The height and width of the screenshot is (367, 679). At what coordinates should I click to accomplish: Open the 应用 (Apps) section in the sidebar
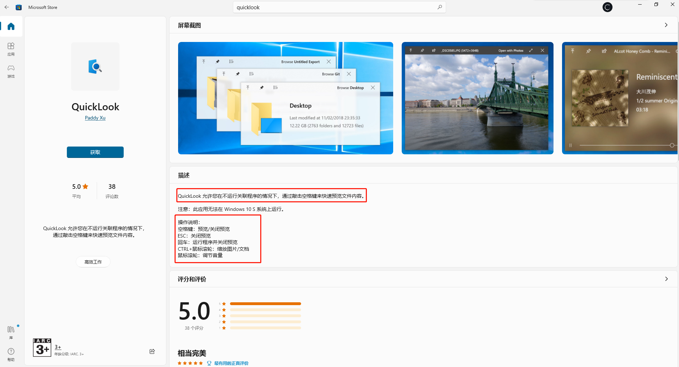click(x=11, y=49)
